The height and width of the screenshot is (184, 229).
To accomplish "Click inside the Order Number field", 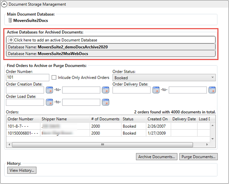I will (28, 77).
